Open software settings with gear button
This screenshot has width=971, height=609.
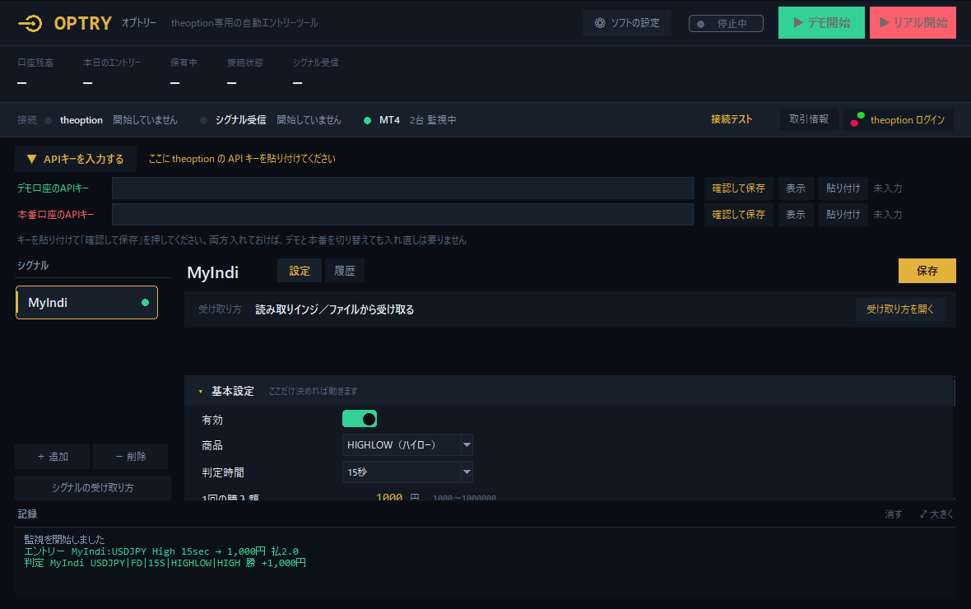[x=627, y=23]
